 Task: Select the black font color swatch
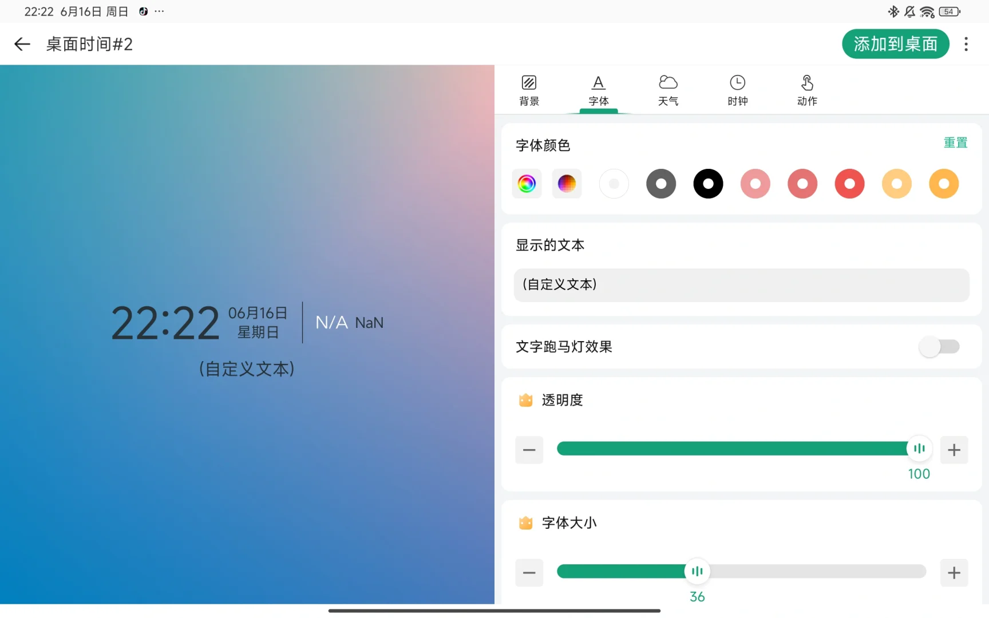click(708, 184)
